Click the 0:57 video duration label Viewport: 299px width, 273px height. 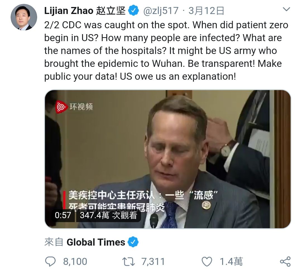pos(63,215)
